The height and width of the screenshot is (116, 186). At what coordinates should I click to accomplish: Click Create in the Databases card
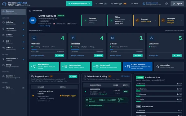click(x=99, y=55)
